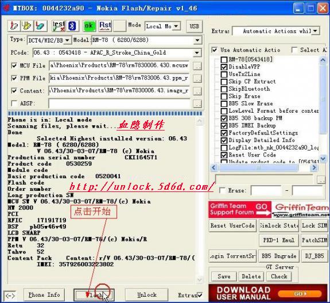Check LowLevel Format before content option
The height and width of the screenshot is (303, 330).
point(224,111)
